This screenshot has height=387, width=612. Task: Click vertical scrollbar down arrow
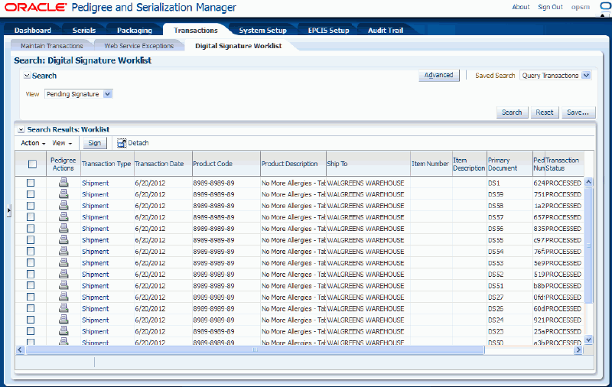point(588,340)
